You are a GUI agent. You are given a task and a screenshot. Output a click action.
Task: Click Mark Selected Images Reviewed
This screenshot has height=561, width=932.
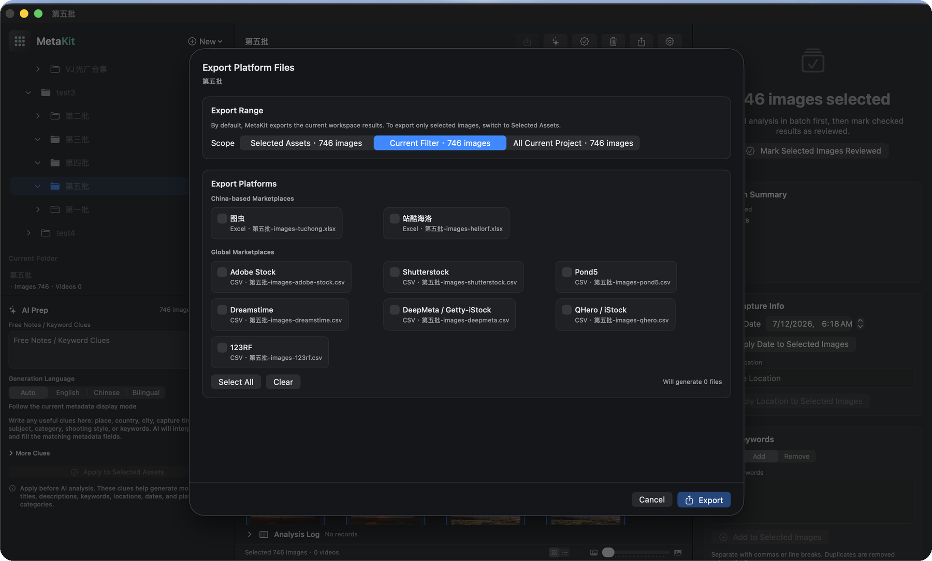click(816, 151)
